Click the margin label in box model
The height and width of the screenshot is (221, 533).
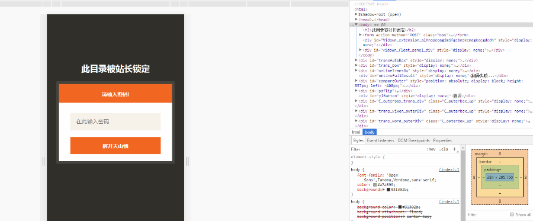click(x=481, y=154)
